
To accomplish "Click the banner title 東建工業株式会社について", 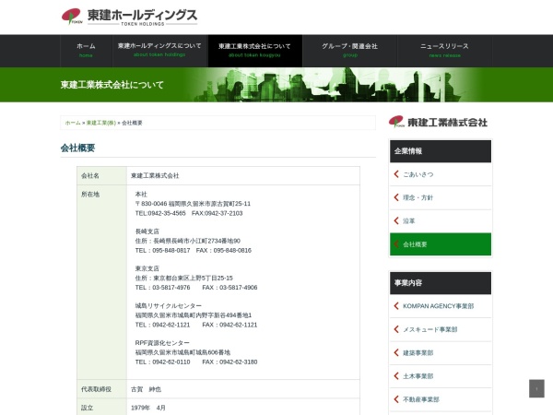I will click(x=112, y=85).
